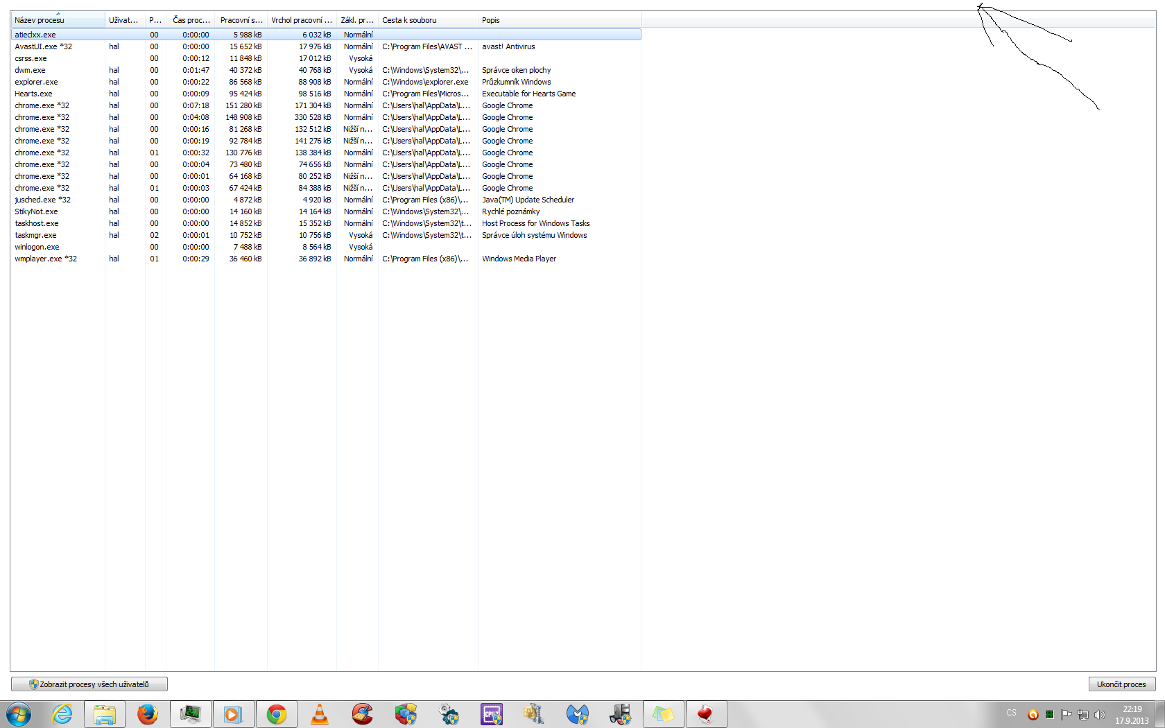Click the 'Executable for Hearts Game' description
Screen dimensions: 1165x728
pos(529,94)
